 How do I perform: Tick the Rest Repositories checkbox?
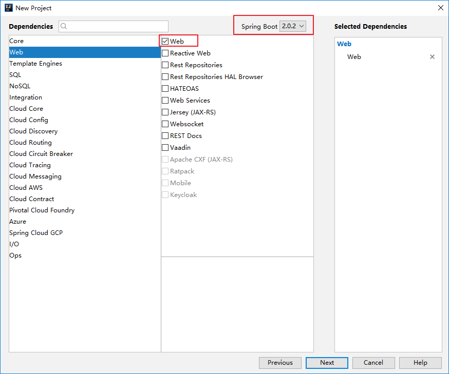pyautogui.click(x=165, y=65)
